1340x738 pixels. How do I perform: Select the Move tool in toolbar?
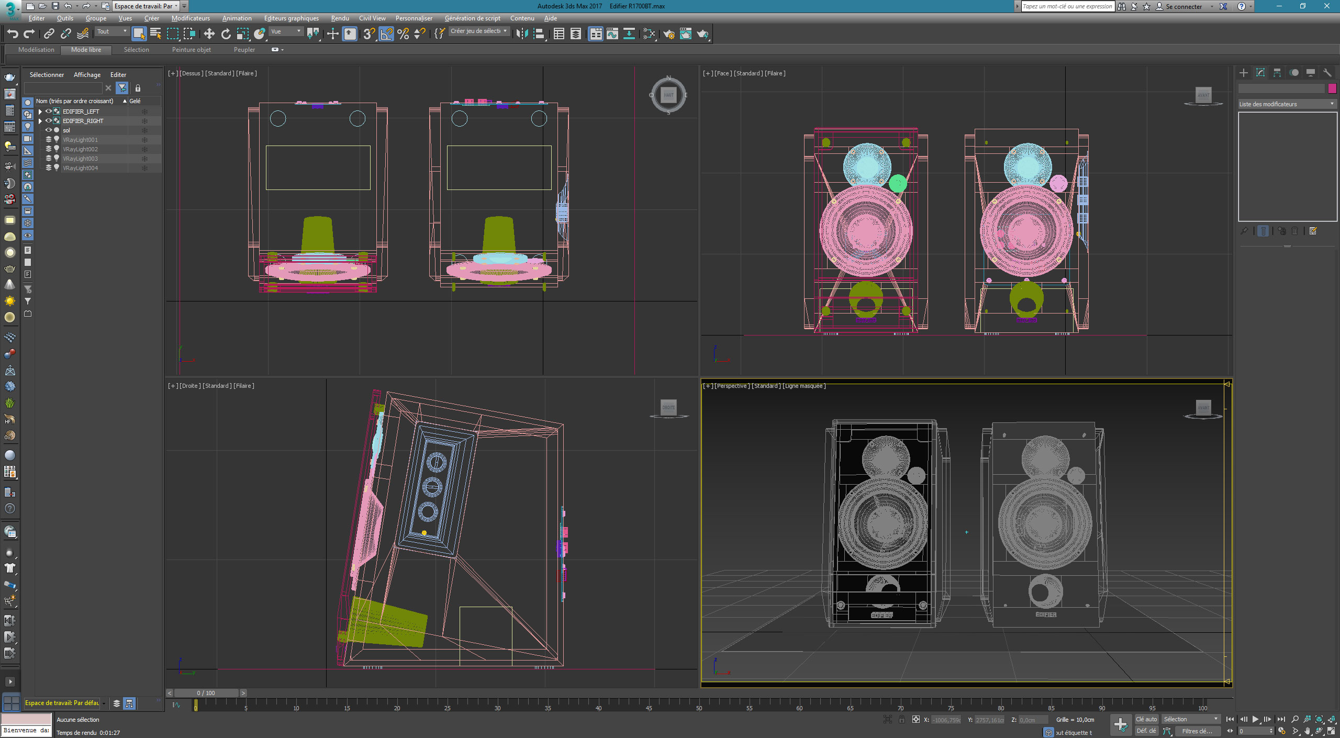pos(209,34)
